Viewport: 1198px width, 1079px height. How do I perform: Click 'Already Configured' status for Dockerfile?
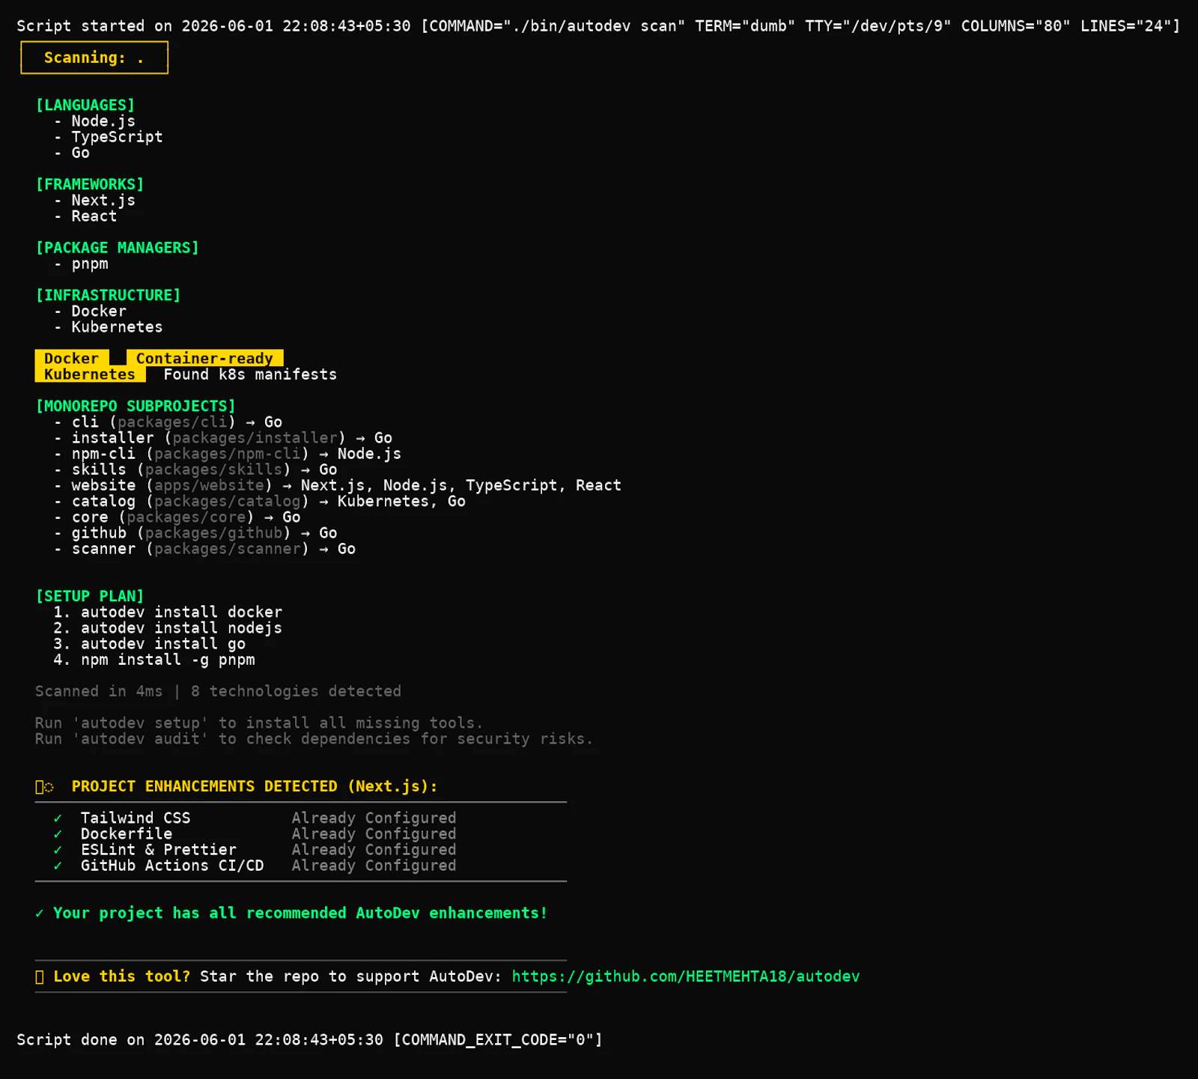(x=374, y=834)
